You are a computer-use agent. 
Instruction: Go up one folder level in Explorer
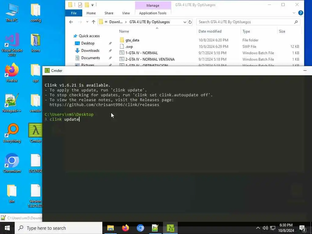click(93, 22)
